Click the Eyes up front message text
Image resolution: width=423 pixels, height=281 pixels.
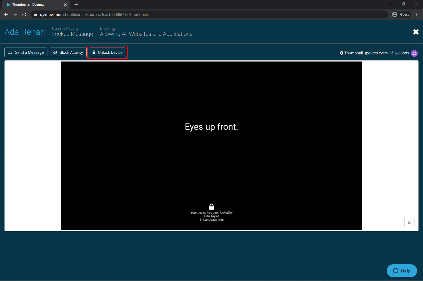click(211, 127)
